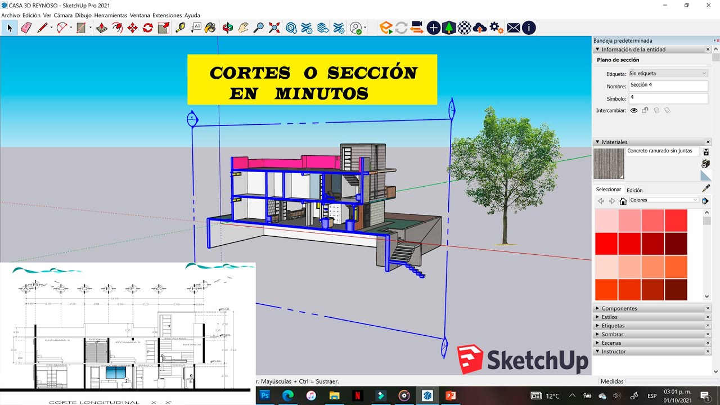Choose the Zoom magnifier tool
Image resolution: width=720 pixels, height=405 pixels.
[259, 28]
